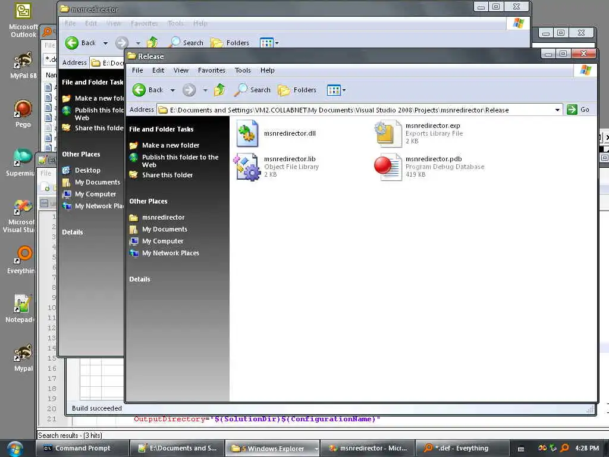
Task: Toggle Folders pane in Release window
Action: click(x=297, y=90)
